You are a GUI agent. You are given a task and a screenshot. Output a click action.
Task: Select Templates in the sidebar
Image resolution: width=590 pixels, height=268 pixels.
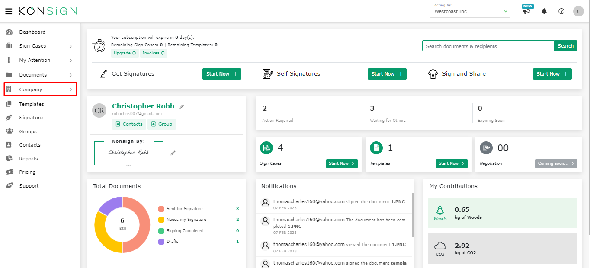point(32,104)
